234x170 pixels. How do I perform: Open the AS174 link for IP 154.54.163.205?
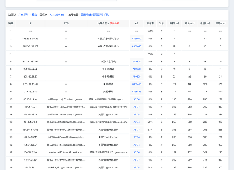coord(137,130)
